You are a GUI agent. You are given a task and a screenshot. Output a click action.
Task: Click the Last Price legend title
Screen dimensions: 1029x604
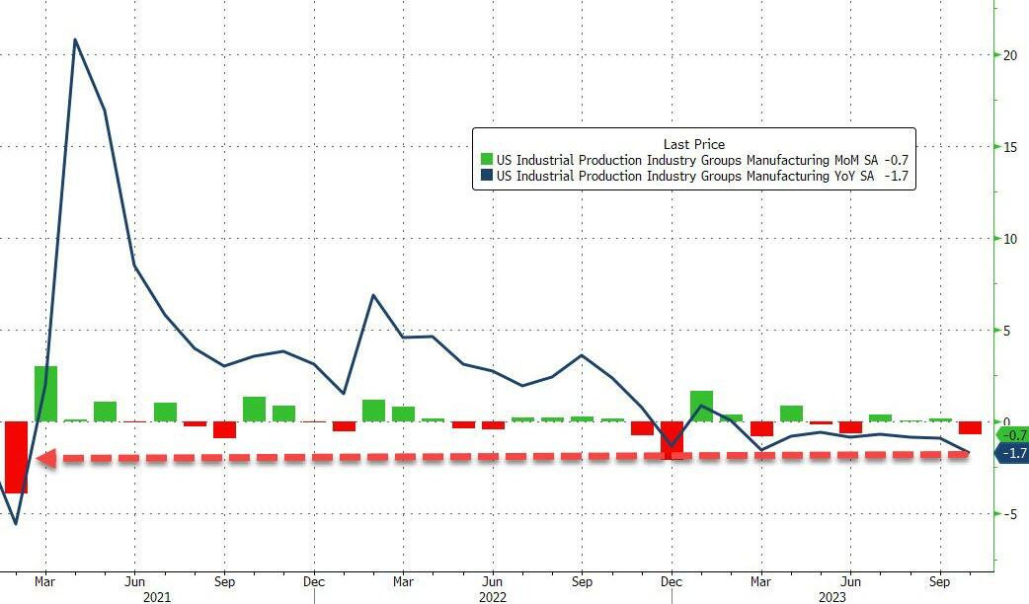[x=693, y=144]
